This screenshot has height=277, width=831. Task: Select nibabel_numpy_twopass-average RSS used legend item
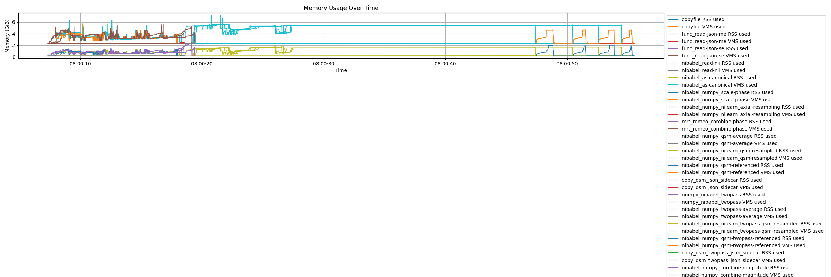coord(727,209)
